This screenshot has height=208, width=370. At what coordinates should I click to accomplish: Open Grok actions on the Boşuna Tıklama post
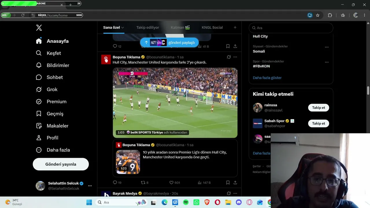tap(229, 57)
